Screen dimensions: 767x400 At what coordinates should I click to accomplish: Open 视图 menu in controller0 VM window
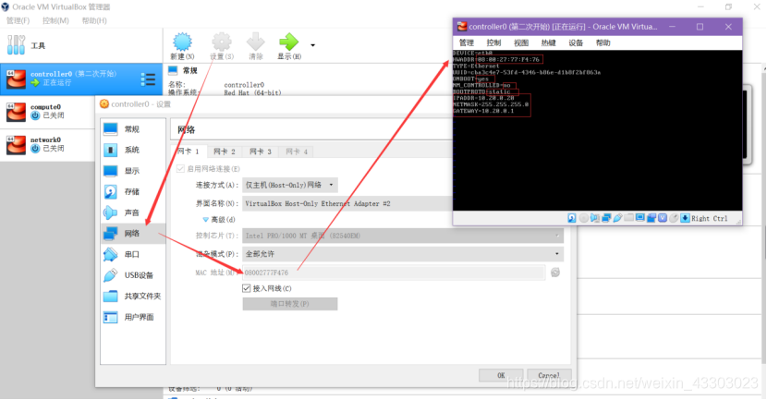[x=521, y=42]
